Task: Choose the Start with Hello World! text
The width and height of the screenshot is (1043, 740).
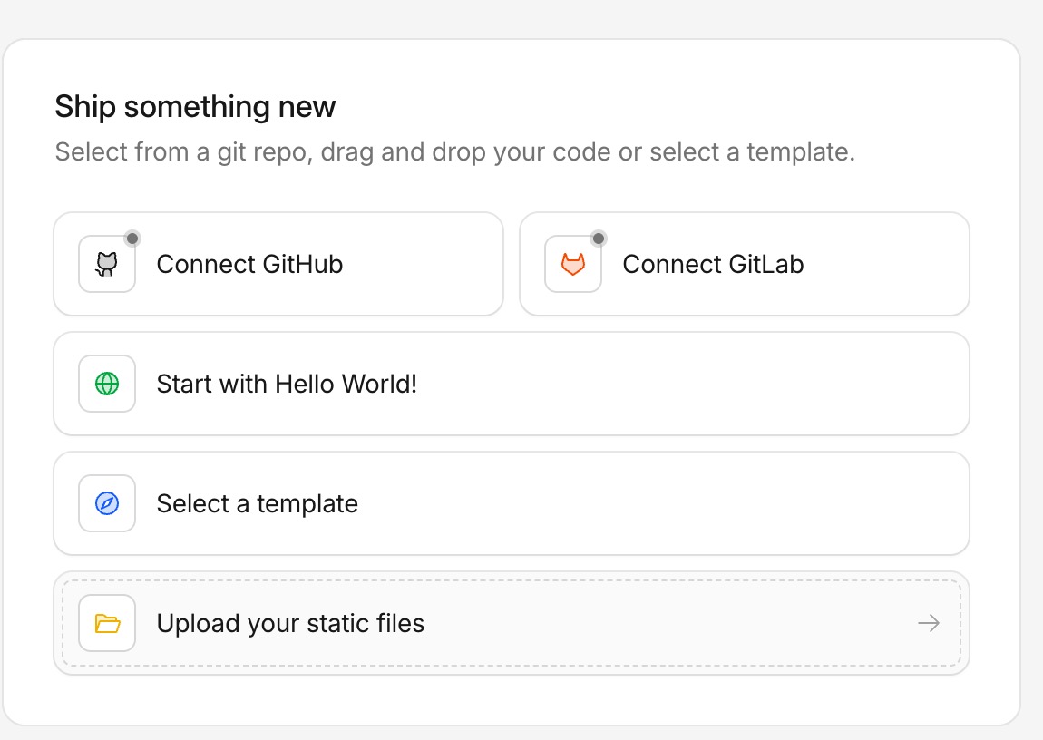Action: [287, 384]
